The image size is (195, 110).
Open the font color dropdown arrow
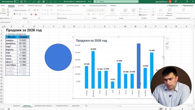pos(38,14)
